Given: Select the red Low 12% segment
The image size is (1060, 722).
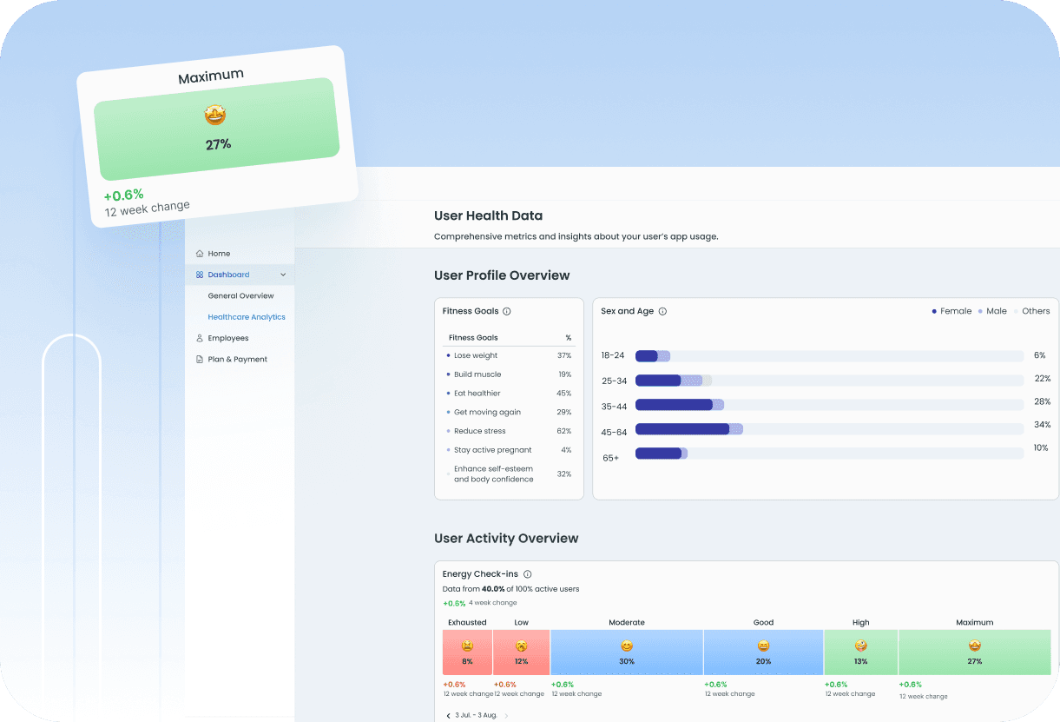Looking at the screenshot, I should point(521,652).
